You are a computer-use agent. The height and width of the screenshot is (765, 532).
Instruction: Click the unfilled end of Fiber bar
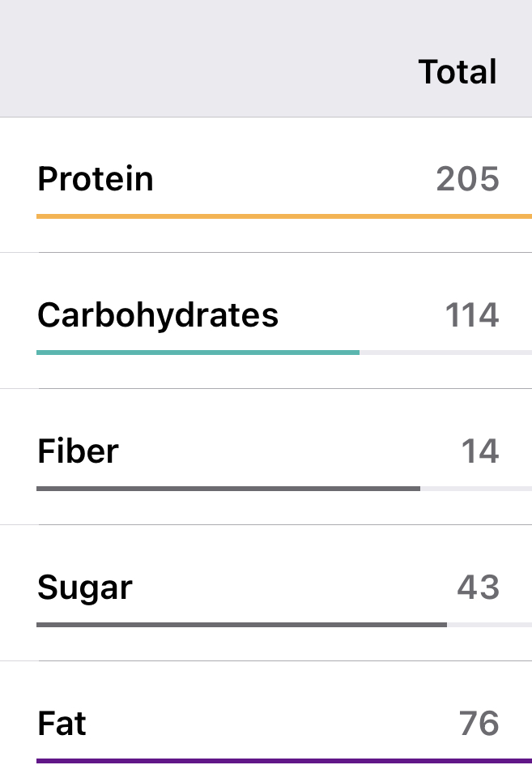tap(475, 489)
